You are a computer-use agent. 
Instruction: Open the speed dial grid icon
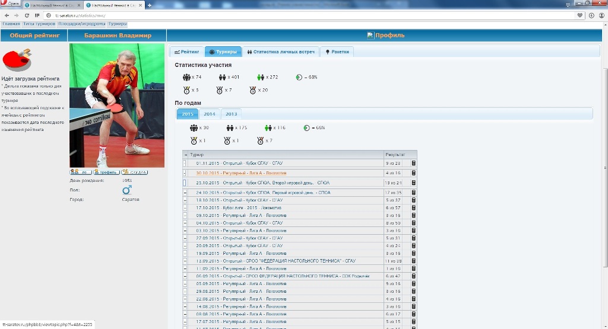point(37,15)
